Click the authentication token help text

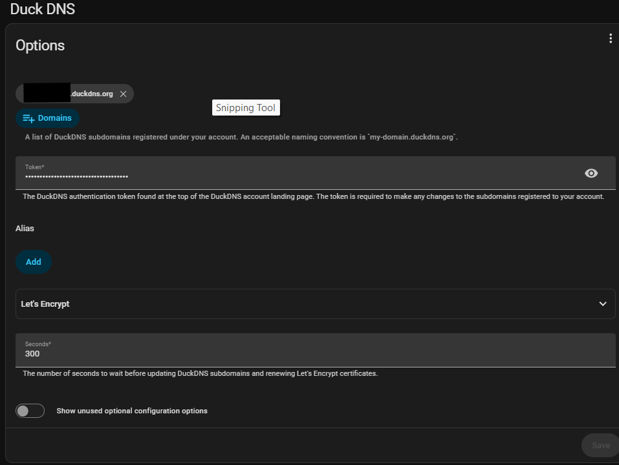(314, 196)
